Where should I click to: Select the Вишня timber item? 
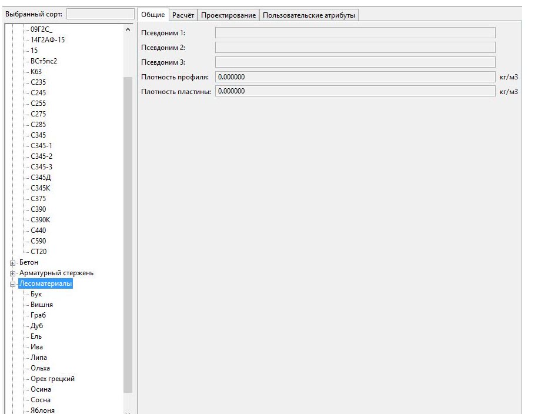42,305
